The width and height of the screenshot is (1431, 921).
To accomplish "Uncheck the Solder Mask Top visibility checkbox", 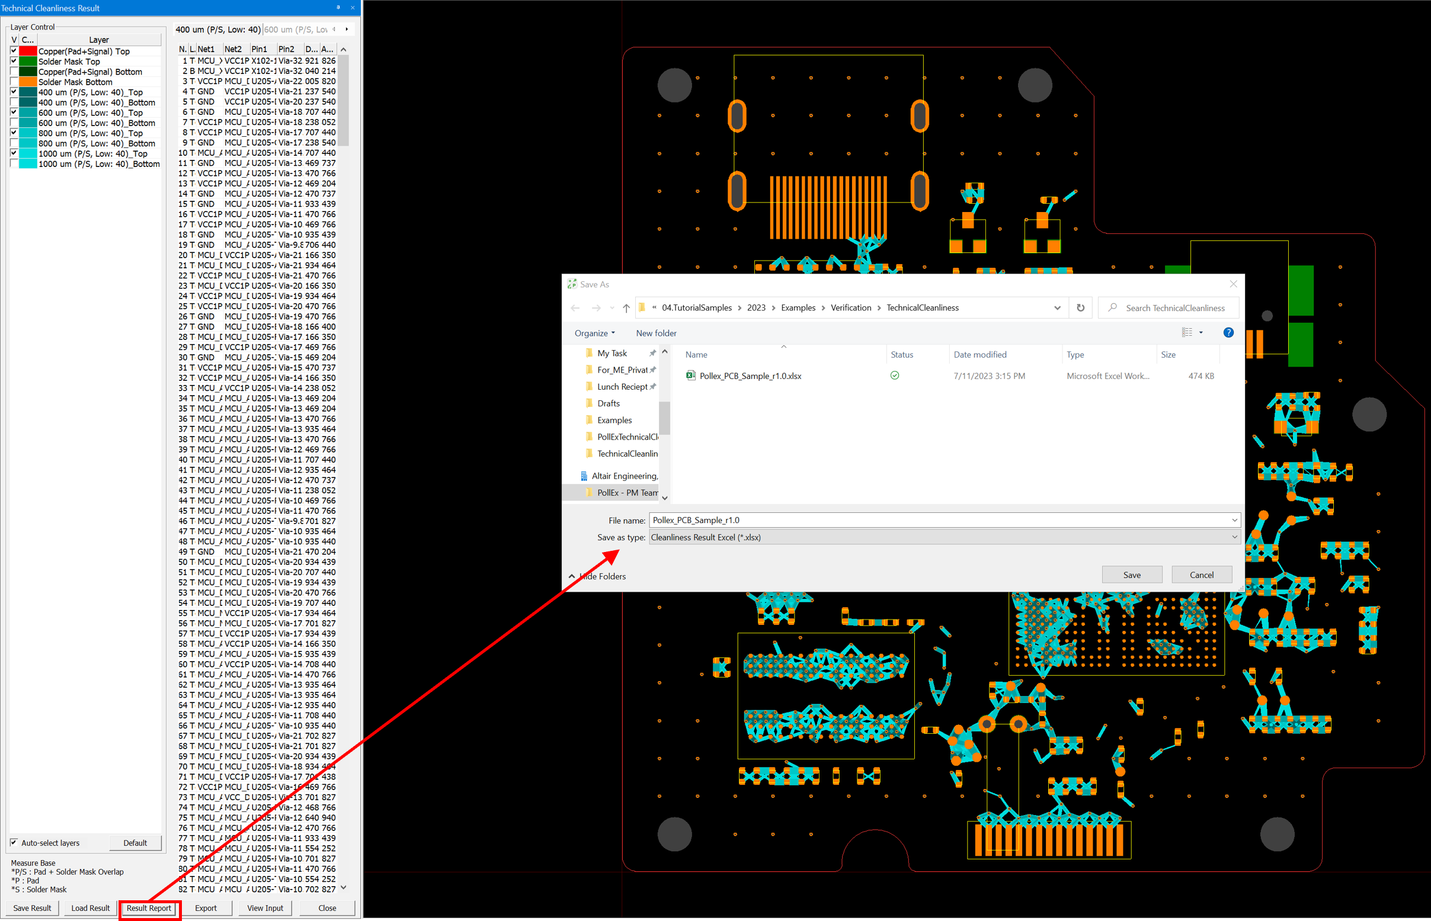I will [14, 61].
